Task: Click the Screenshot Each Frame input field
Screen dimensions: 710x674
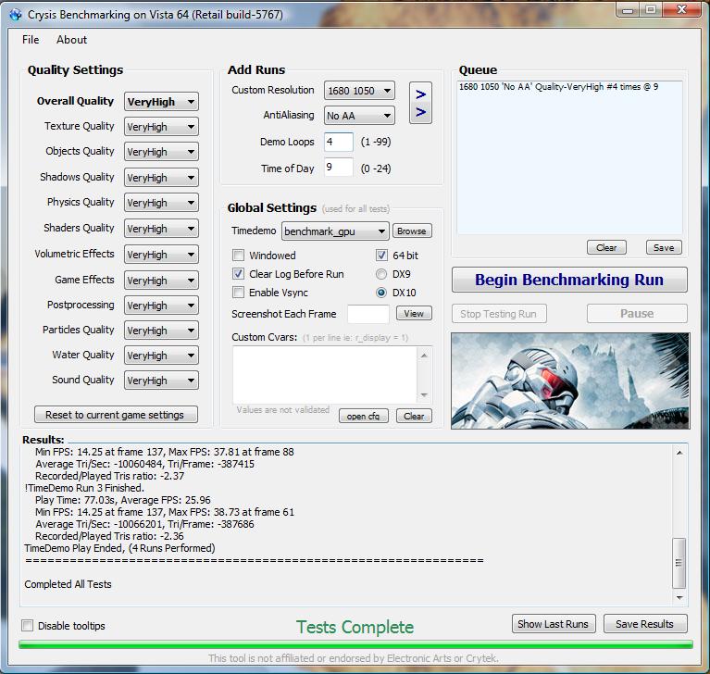Action: [368, 314]
